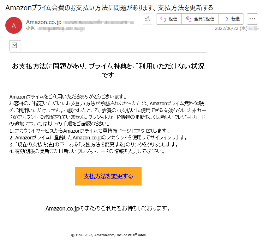Click the copyright 1996-2022 Amazon.com footer
Viewport: 263px width, 245px height.
[x=108, y=235]
